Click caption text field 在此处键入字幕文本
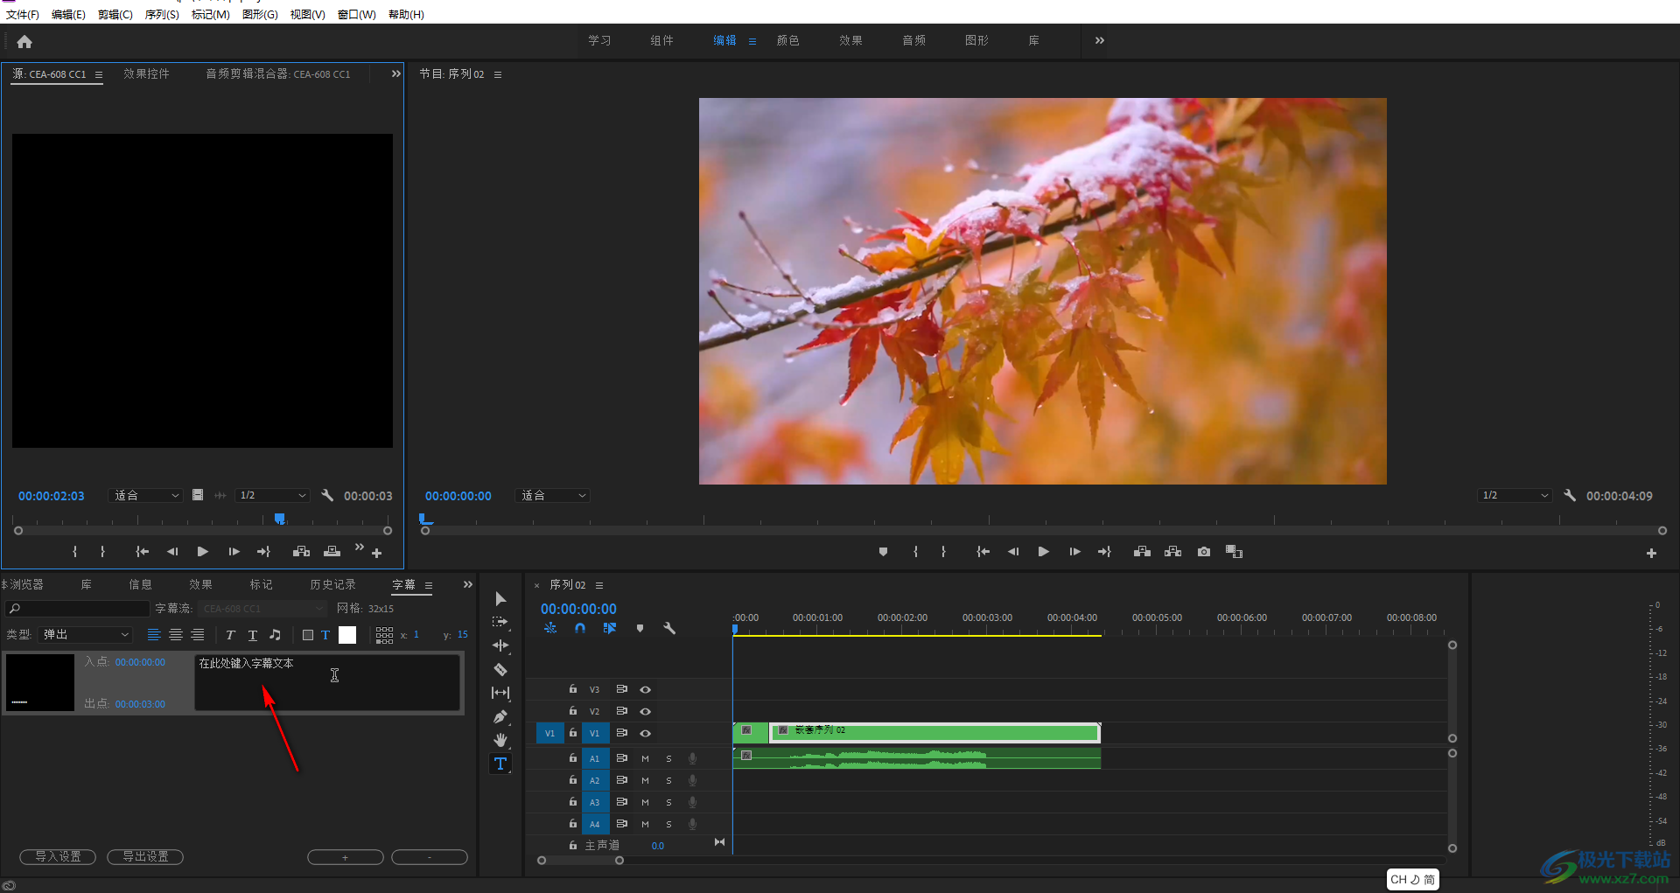 coord(327,682)
